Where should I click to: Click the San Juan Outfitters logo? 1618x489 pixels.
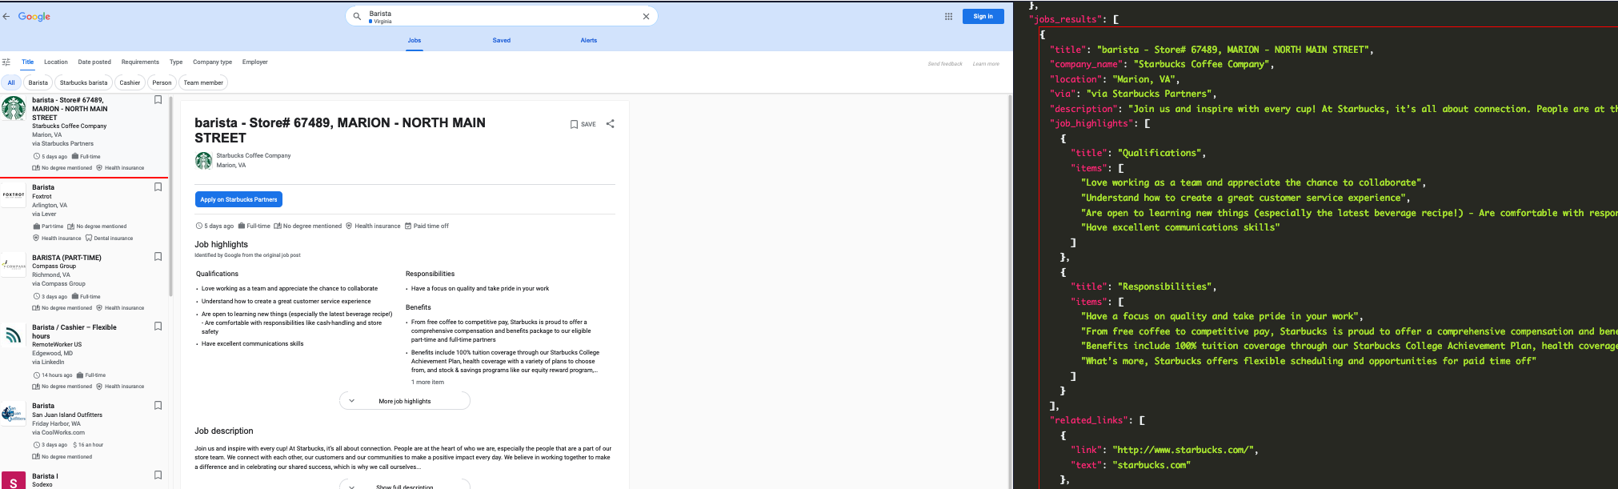pos(14,414)
